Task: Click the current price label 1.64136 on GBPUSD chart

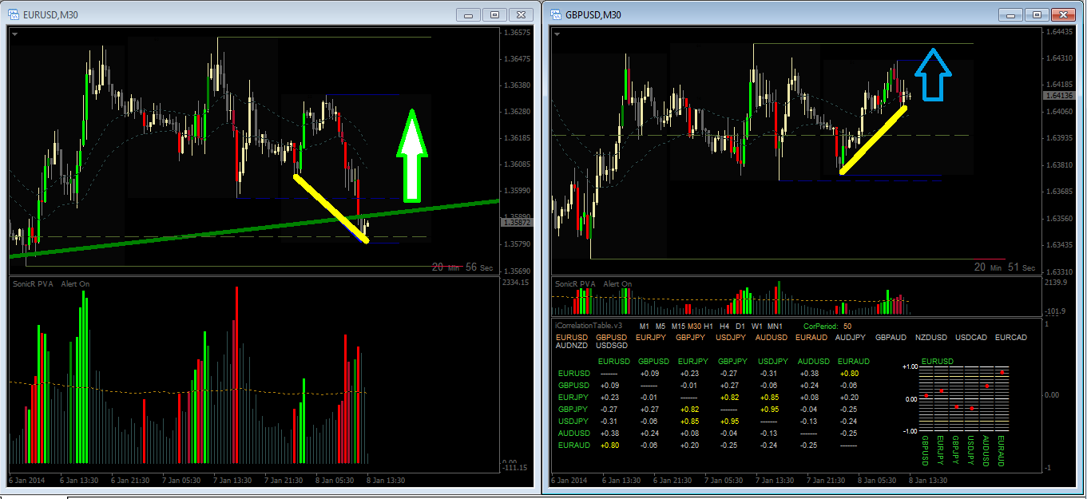Action: (1057, 96)
